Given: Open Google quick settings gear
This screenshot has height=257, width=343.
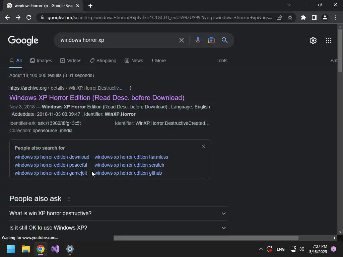Looking at the screenshot, I should pyautogui.click(x=313, y=40).
